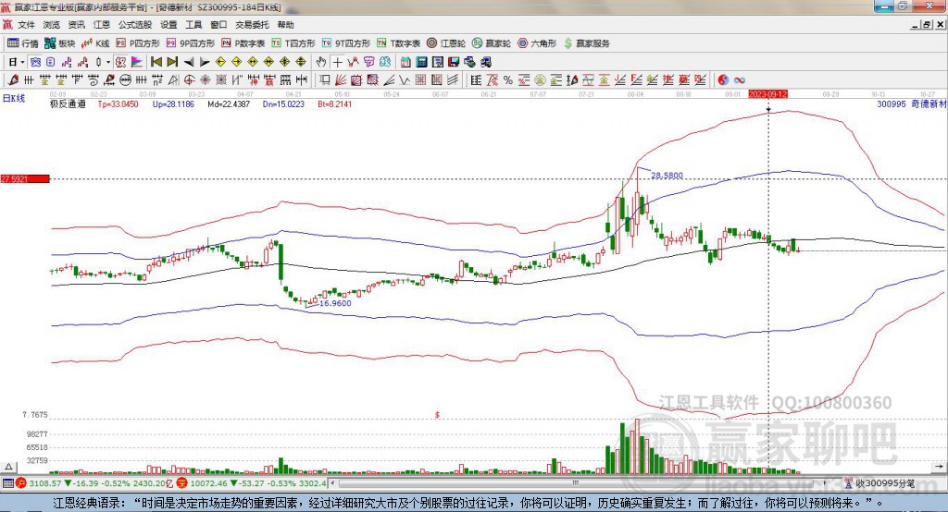Step chart left with the black left arrow

(x=189, y=62)
